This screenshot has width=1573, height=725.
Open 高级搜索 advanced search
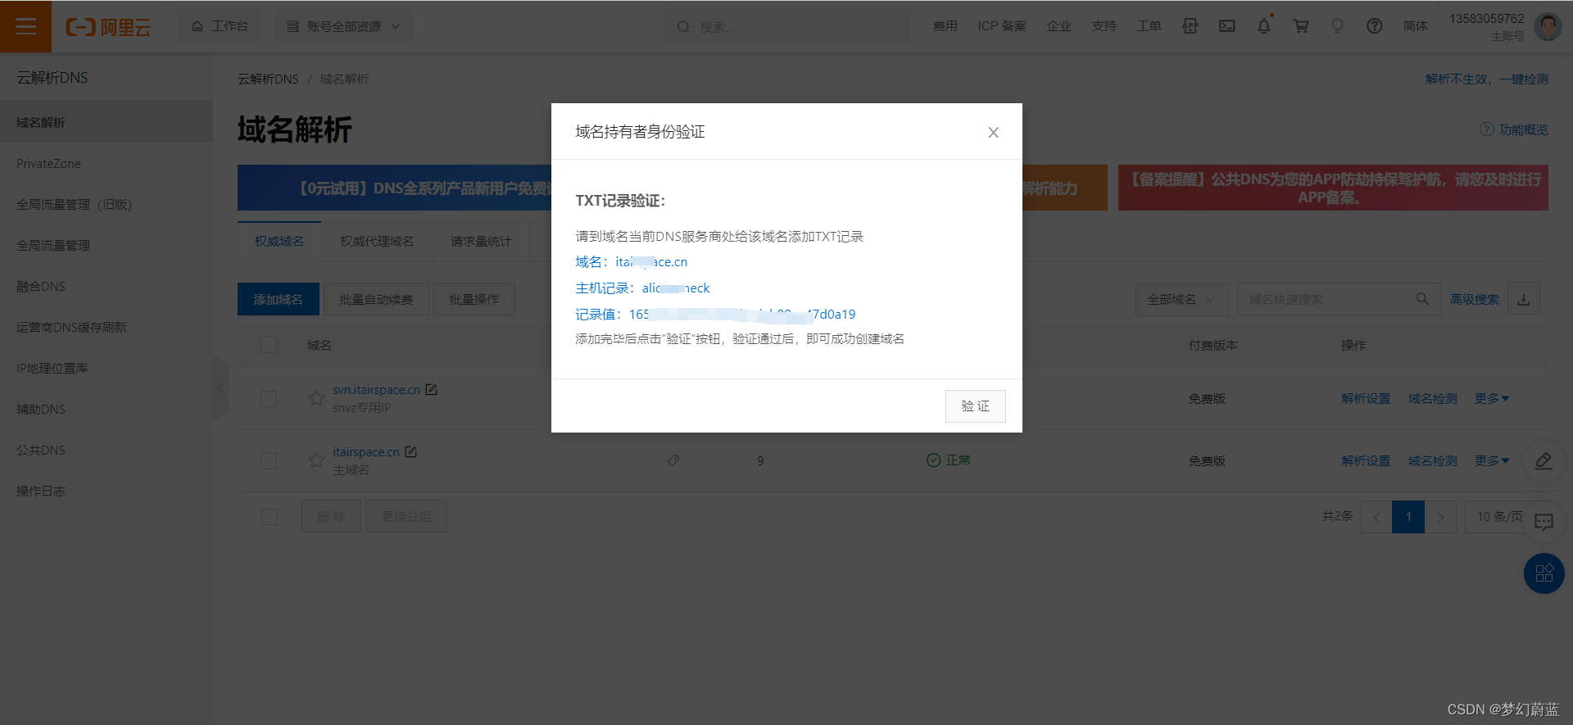coord(1474,299)
